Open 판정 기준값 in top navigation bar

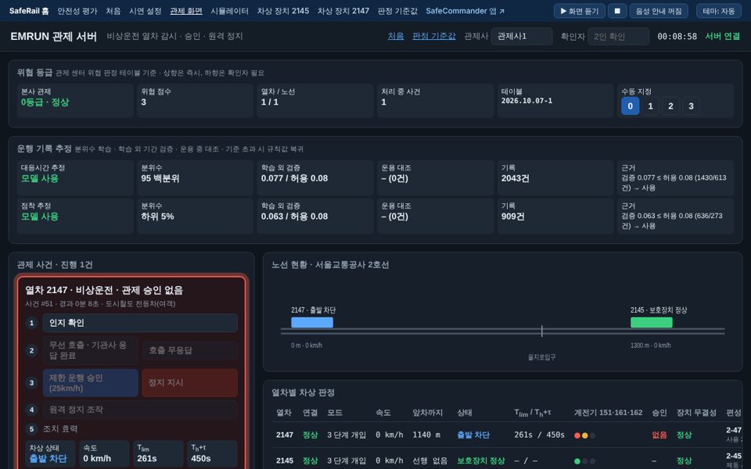(397, 10)
